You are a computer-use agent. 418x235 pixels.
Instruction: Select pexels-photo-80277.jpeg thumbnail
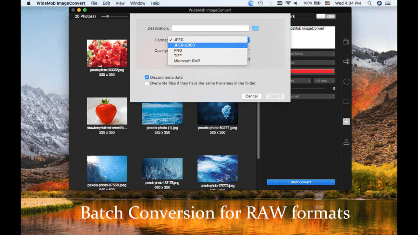pos(218,113)
